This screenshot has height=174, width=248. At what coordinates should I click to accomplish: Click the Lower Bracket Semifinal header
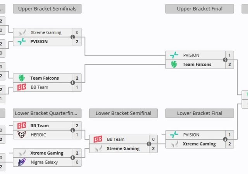[x=123, y=113]
